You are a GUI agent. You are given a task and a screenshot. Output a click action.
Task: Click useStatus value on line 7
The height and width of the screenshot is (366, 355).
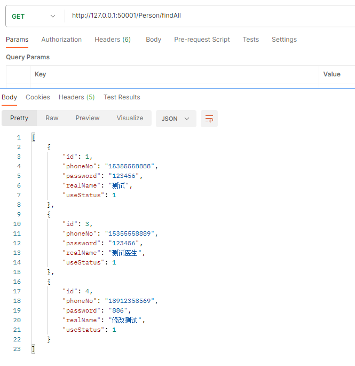point(114,195)
